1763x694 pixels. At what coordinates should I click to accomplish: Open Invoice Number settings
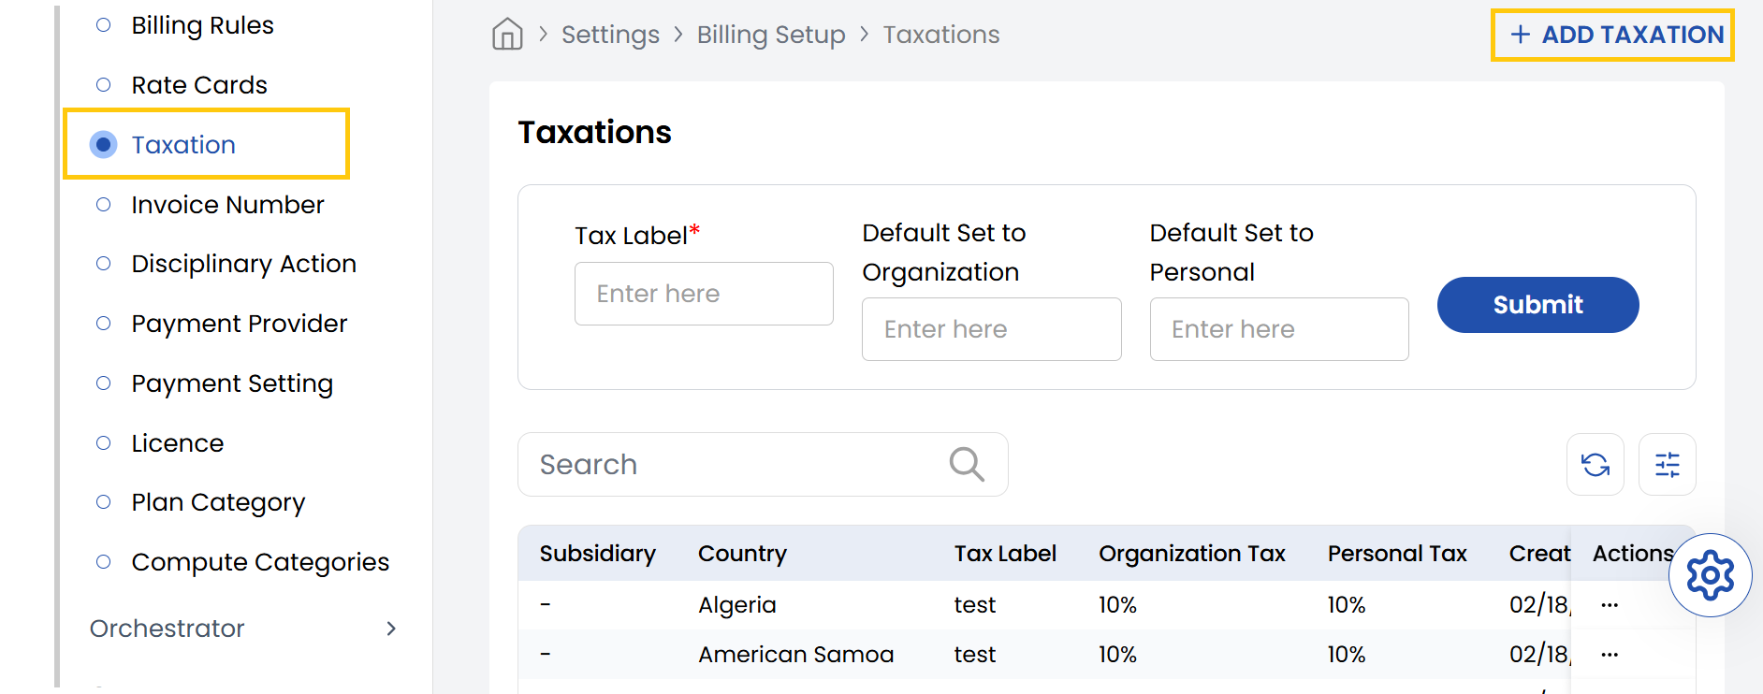coord(227,205)
